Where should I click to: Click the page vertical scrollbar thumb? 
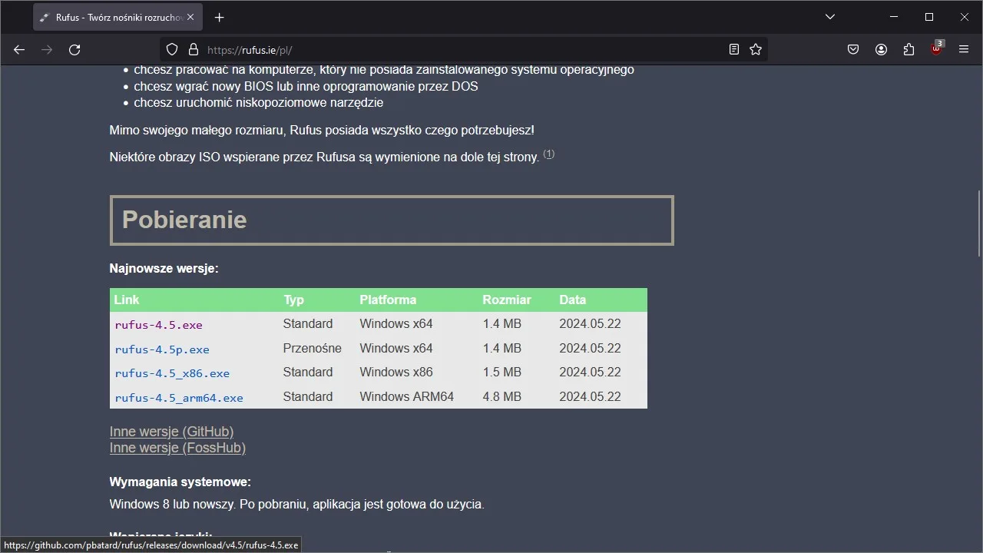978,223
